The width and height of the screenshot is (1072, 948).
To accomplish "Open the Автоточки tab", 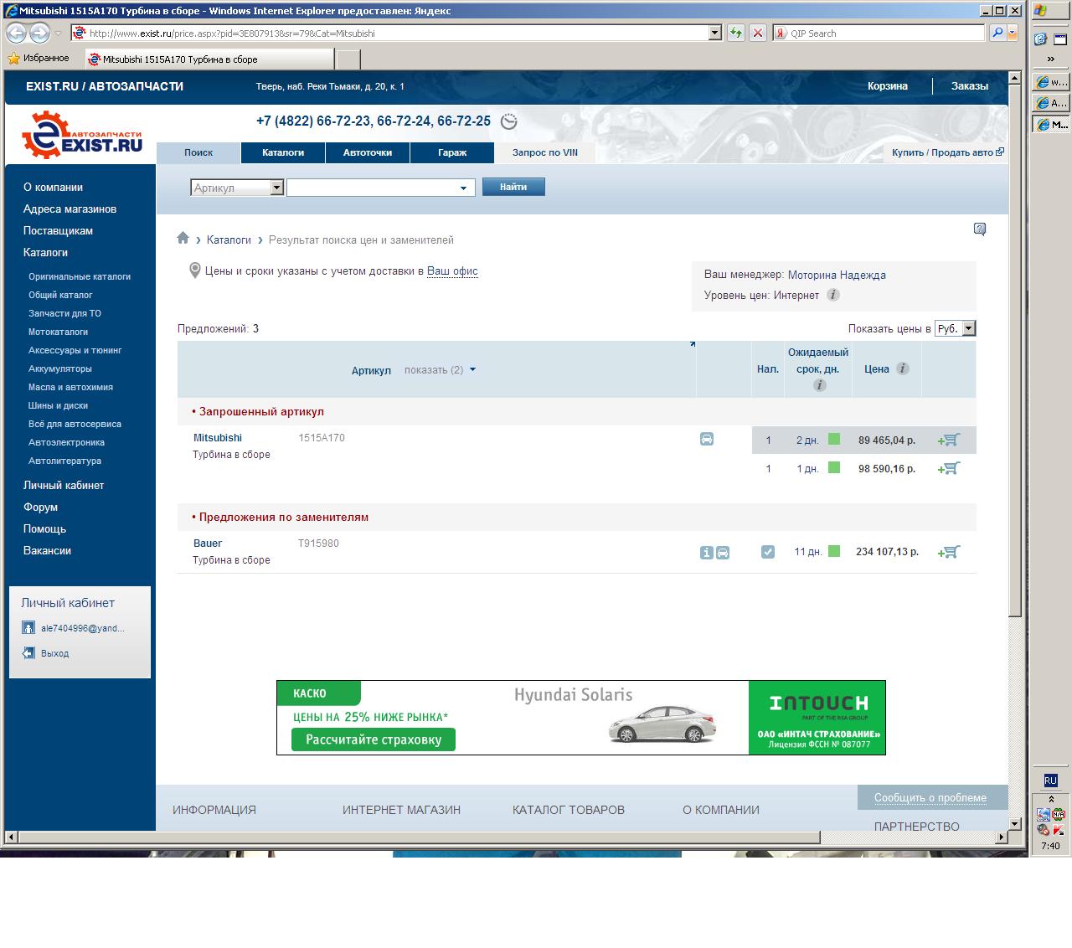I will coord(368,152).
